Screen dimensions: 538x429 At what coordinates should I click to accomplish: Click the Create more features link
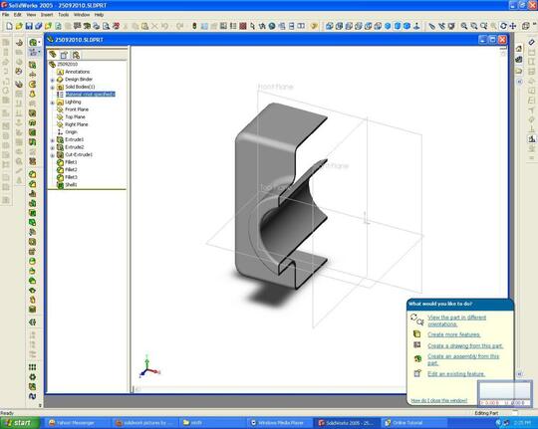pyautogui.click(x=454, y=334)
